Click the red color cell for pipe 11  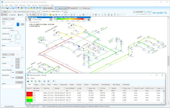point(29,93)
